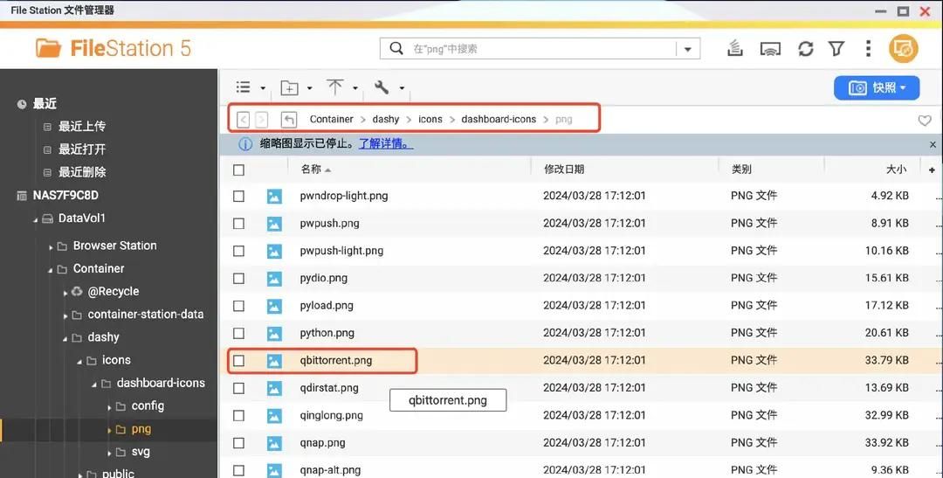Check the box for qinglong.png
Screen dimensions: 943x478
tap(238, 415)
